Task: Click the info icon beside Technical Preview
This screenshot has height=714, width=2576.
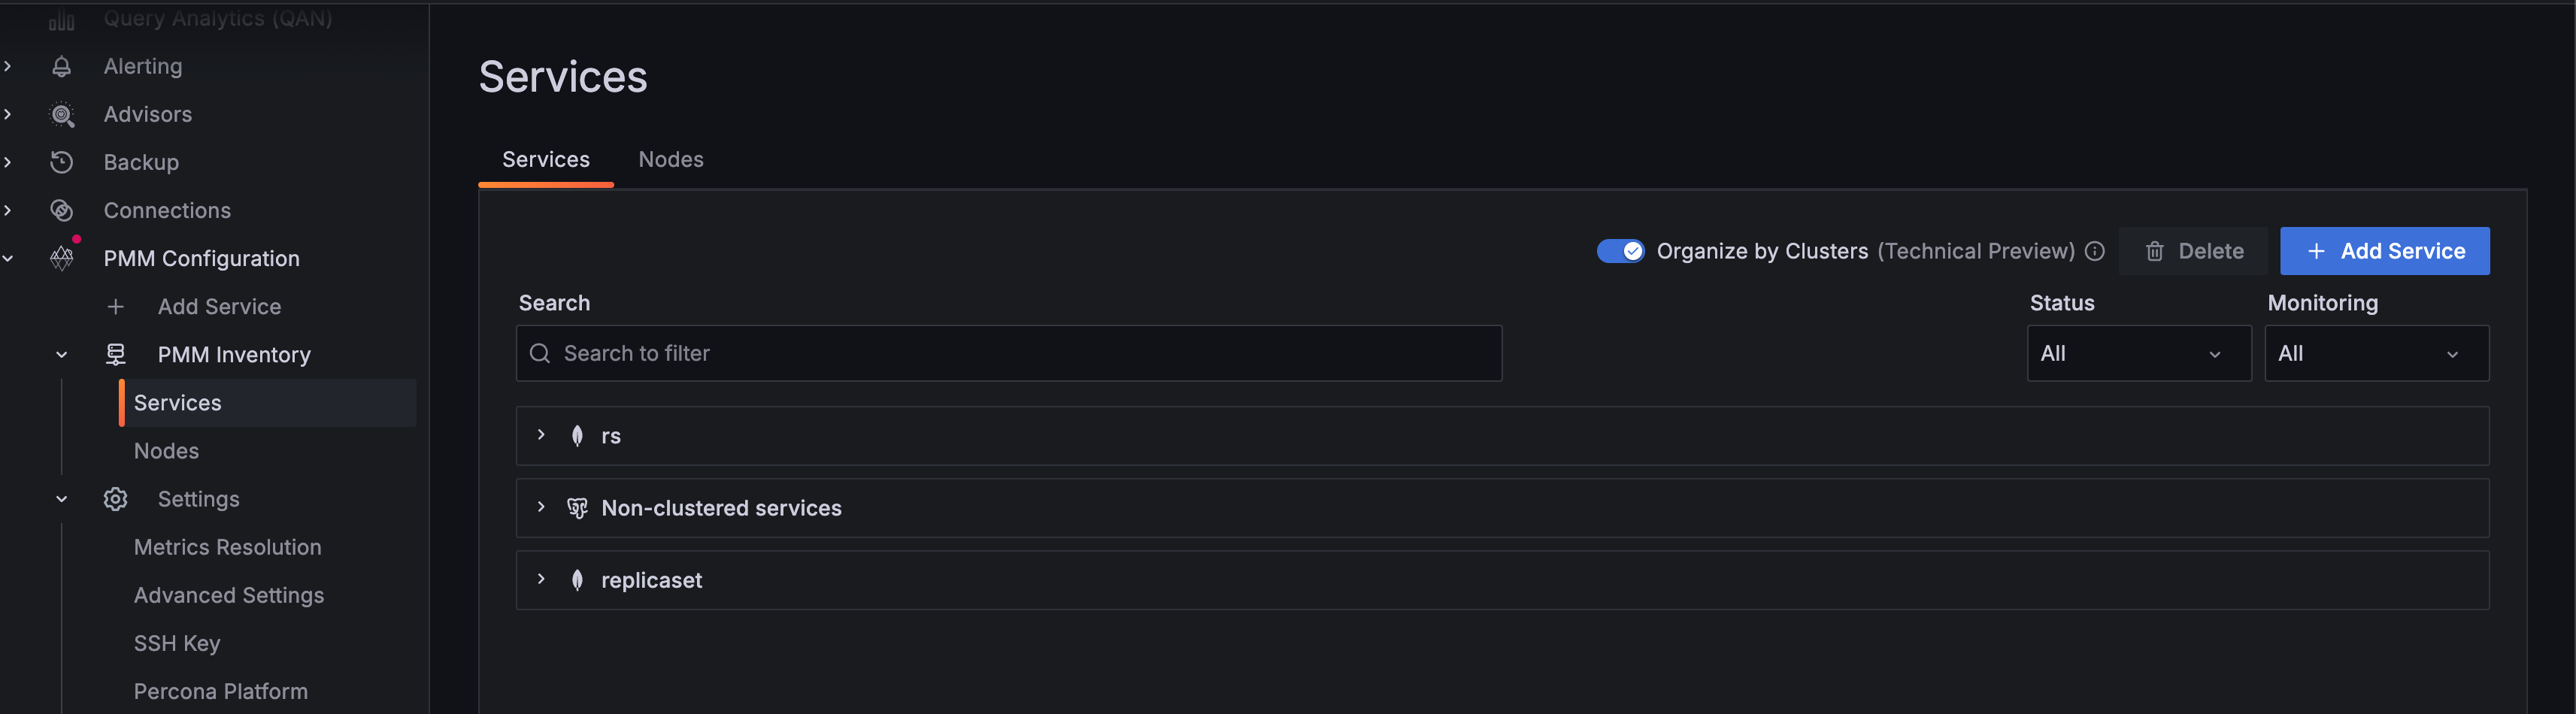Action: [x=2095, y=251]
